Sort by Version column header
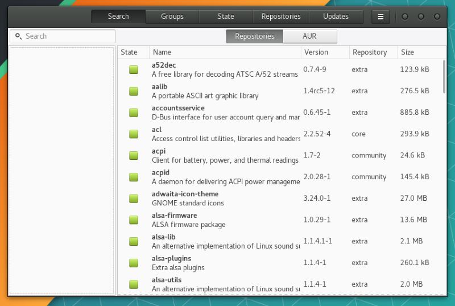 coord(325,52)
